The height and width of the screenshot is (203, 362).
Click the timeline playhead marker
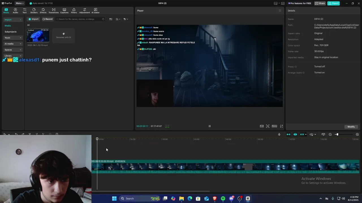point(97,139)
